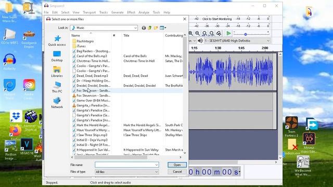Open Firefox desktop shortcut
Image resolution: width=333 pixels, height=187 pixels.
pyautogui.click(x=16, y=133)
